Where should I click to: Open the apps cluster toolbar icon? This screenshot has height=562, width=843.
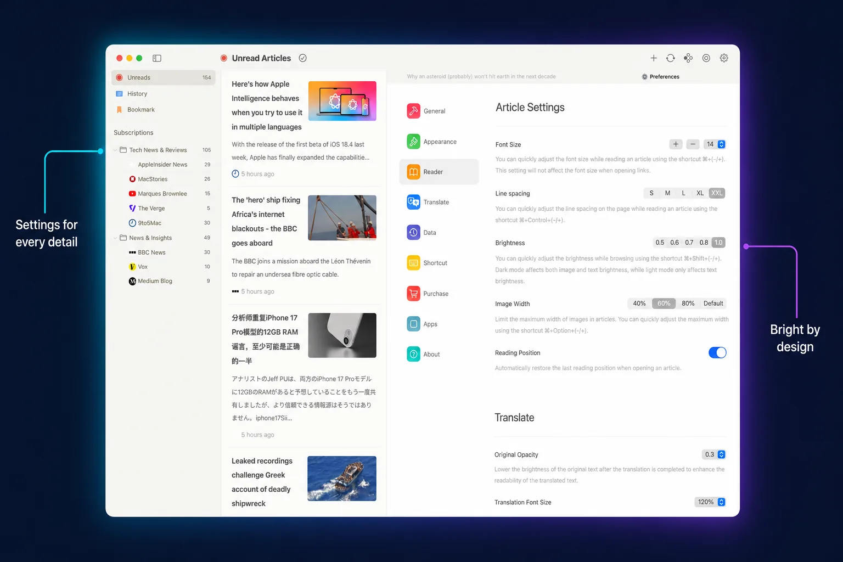688,58
